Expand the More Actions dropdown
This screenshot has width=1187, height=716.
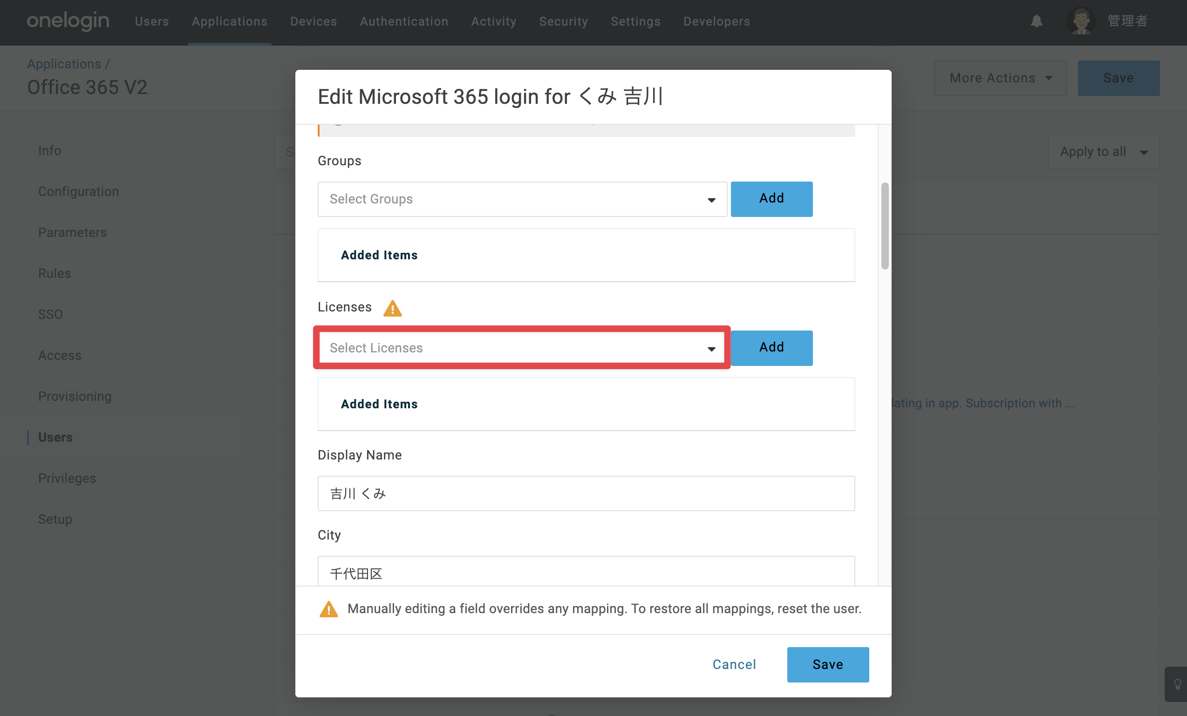[x=1000, y=78]
